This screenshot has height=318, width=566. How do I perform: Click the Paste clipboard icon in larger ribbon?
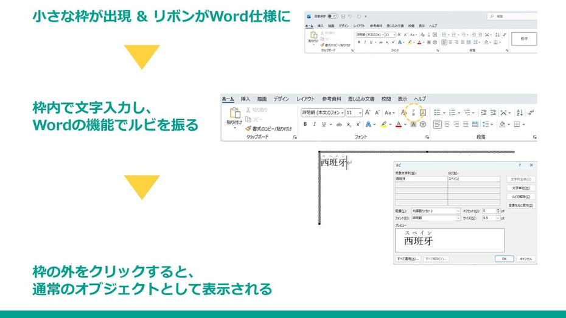click(235, 113)
